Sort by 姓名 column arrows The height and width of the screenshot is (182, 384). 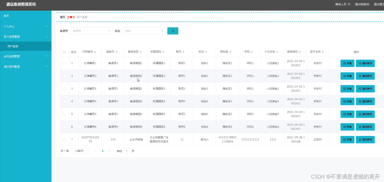tap(206, 52)
